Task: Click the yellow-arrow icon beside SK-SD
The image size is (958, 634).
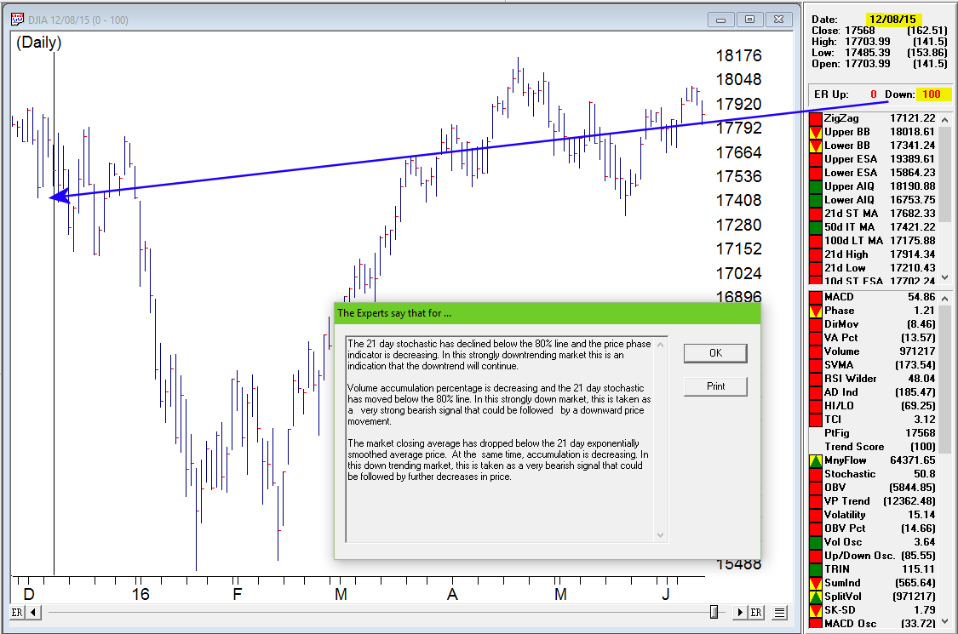Action: pos(815,610)
